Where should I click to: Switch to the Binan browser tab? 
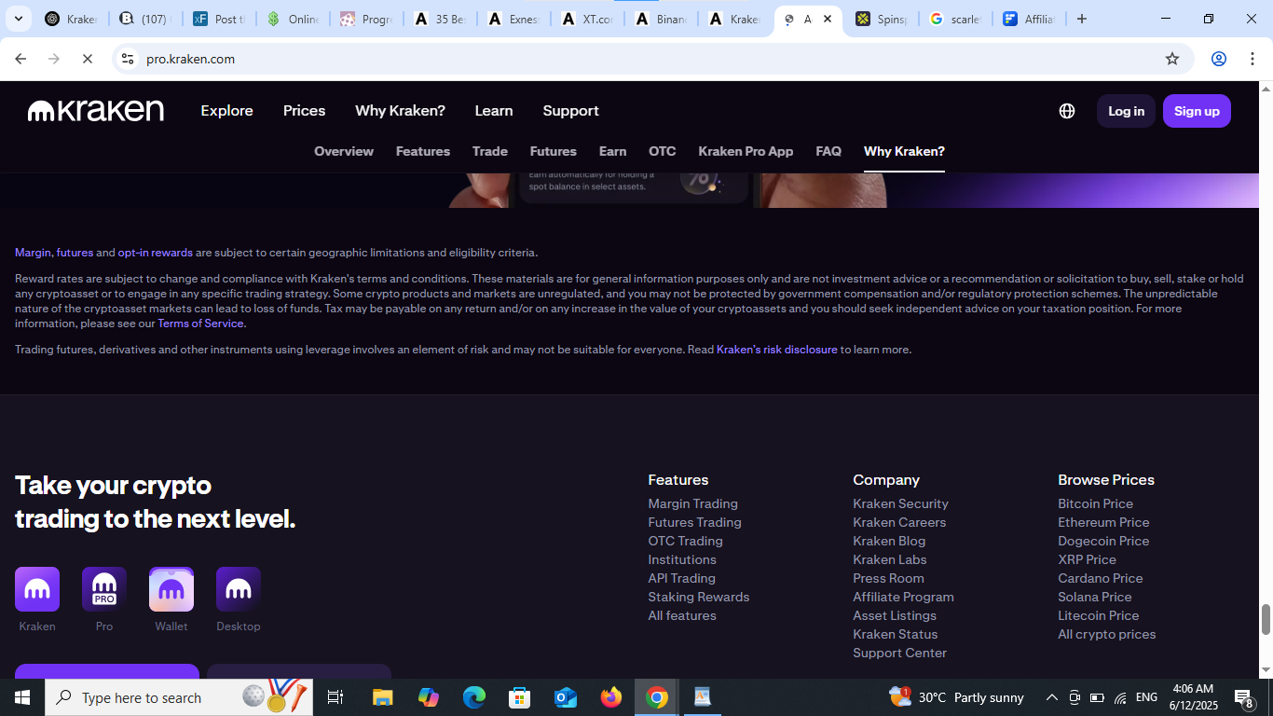click(x=661, y=19)
